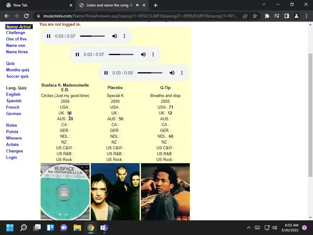This screenshot has height=235, width=313.
Task: Open the Login page
Action: click(x=11, y=157)
